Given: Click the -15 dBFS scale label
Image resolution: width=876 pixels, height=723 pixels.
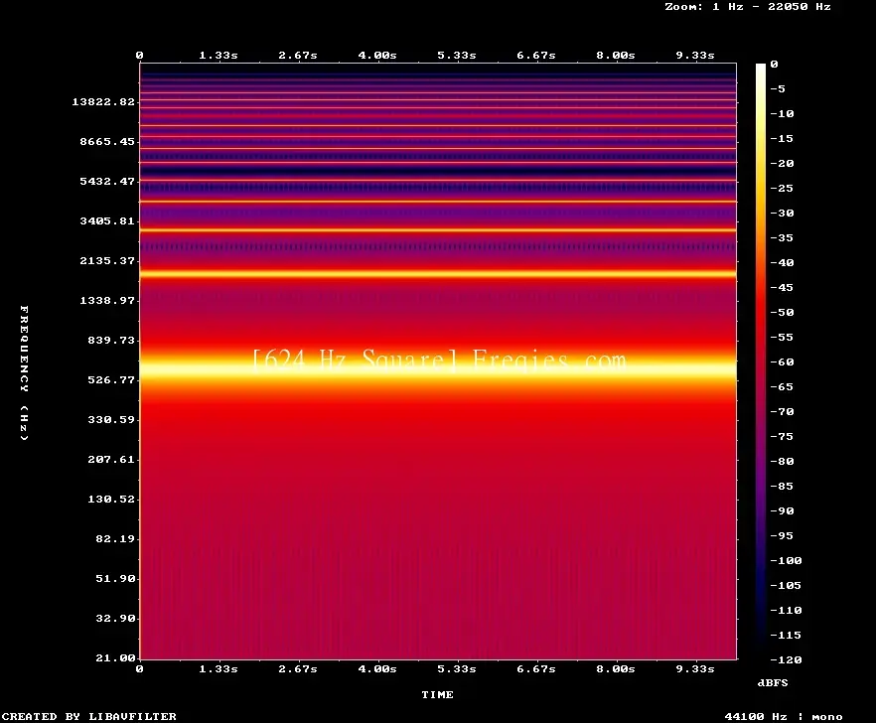Looking at the screenshot, I should click(782, 139).
